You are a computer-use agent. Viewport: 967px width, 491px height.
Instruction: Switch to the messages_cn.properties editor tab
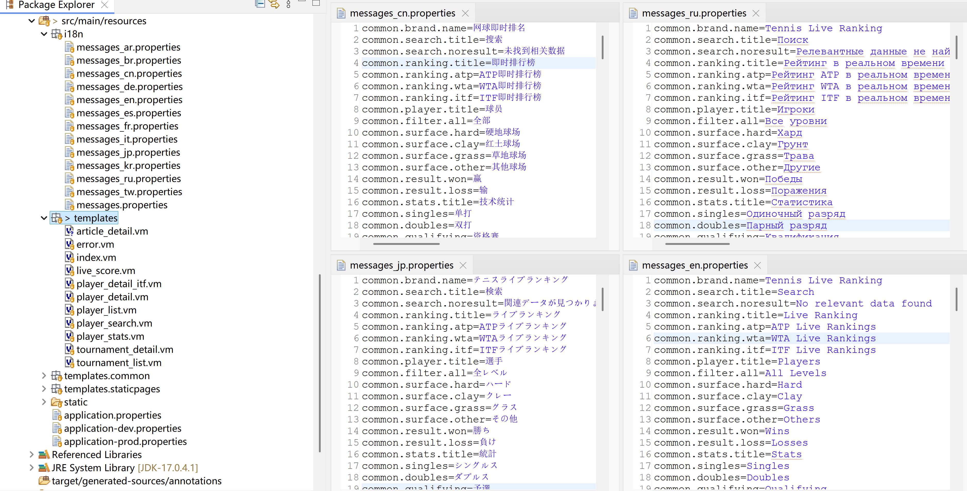pos(402,13)
